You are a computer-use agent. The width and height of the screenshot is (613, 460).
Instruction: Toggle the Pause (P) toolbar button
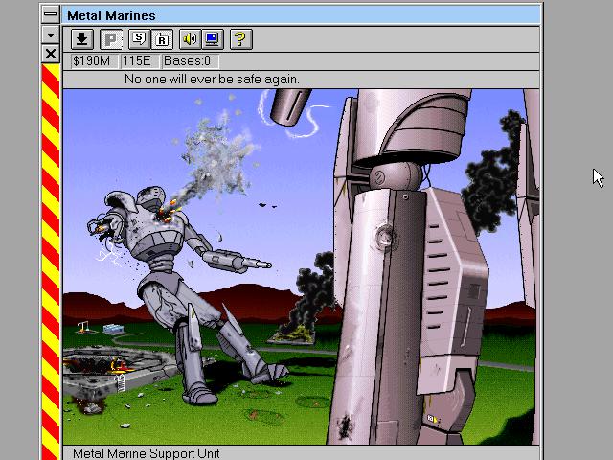[111, 39]
